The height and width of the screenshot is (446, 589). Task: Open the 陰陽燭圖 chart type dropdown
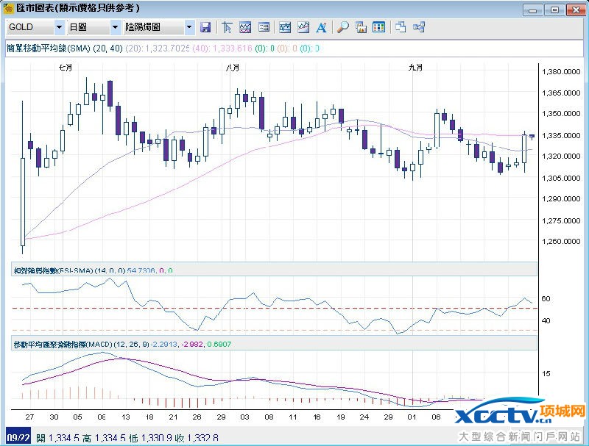[x=189, y=27]
